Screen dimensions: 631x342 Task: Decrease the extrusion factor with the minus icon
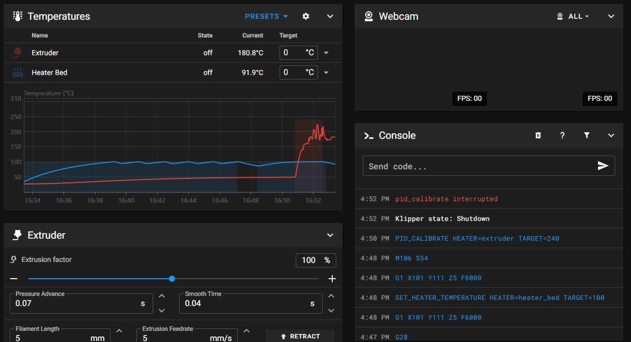[14, 279]
